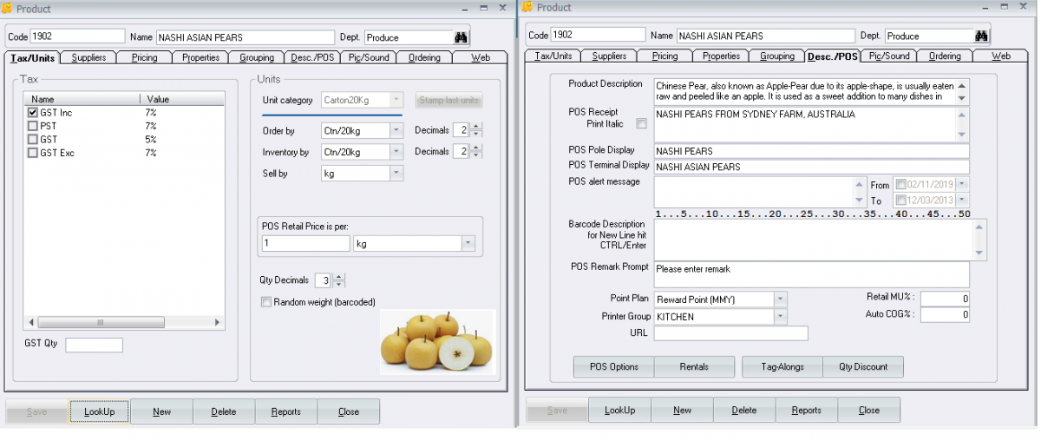This screenshot has width=1041, height=441.
Task: Click Product window icon in left title bar
Action: tap(7, 8)
